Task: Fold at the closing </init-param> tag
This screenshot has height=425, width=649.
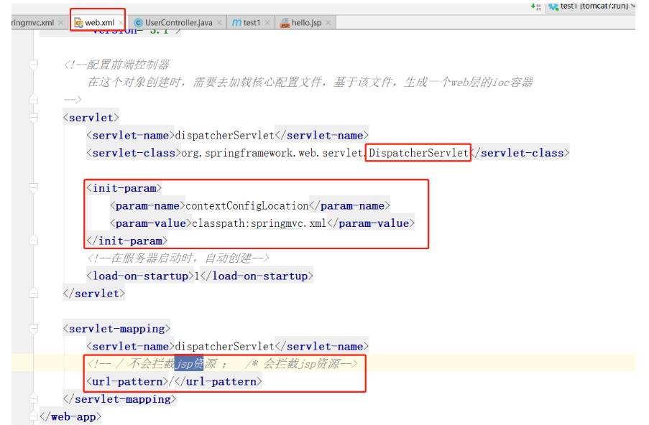Action: [x=34, y=240]
